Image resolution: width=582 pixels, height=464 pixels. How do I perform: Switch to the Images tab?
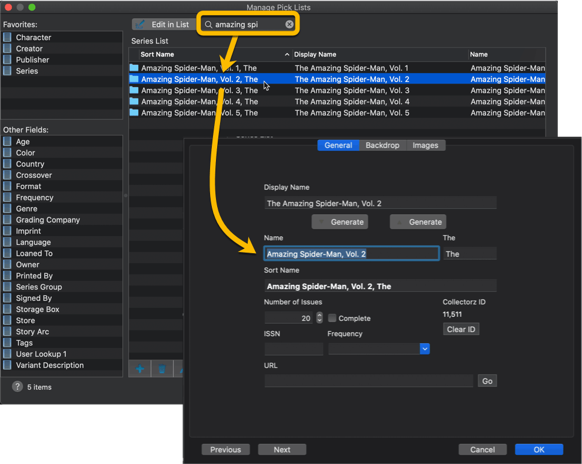point(425,145)
